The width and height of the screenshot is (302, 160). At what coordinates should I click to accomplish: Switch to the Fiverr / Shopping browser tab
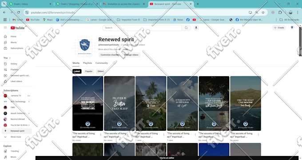point(77,4)
